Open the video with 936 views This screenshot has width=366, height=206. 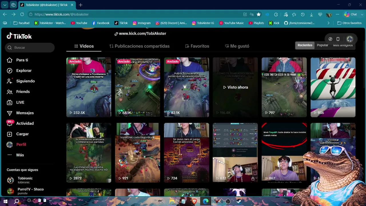(x=333, y=87)
